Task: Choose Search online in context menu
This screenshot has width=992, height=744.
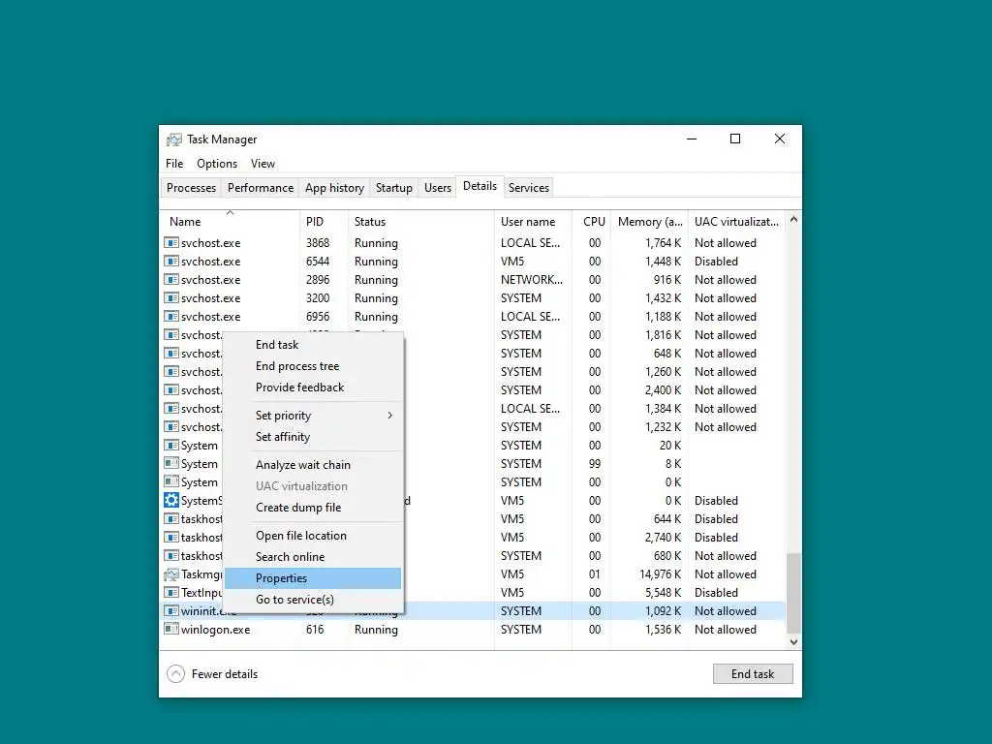Action: pyautogui.click(x=313, y=557)
